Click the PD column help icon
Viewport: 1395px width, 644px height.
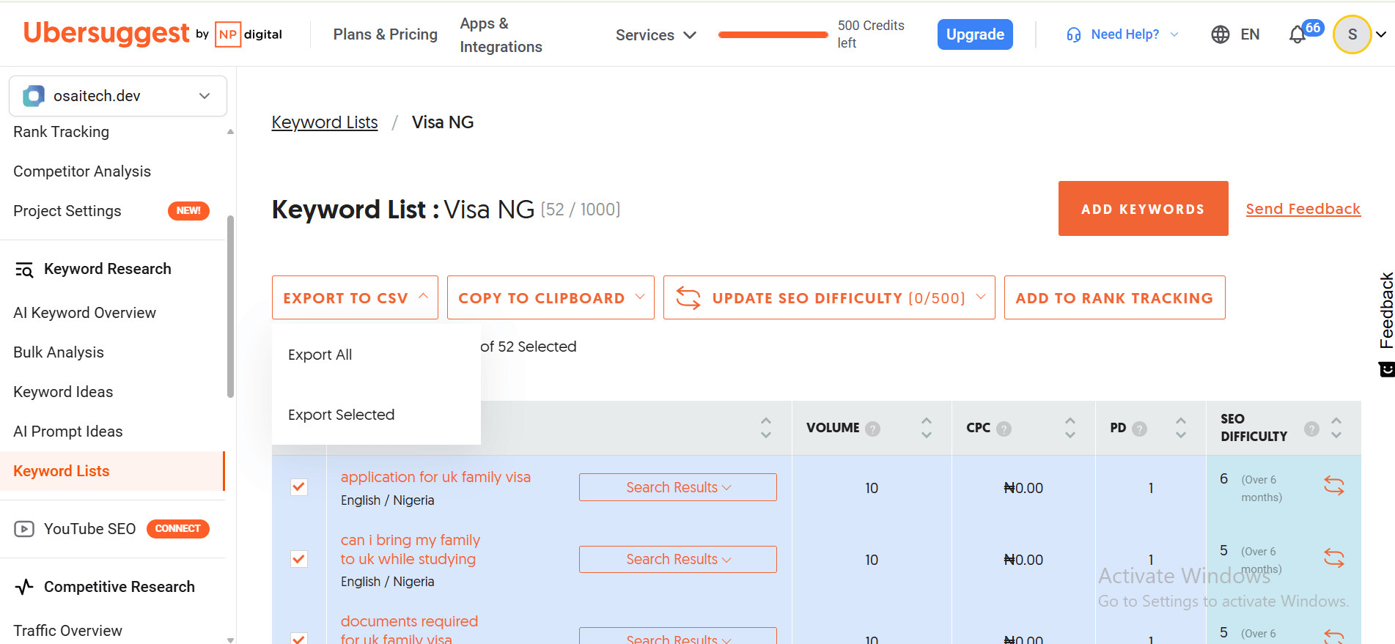tap(1139, 429)
